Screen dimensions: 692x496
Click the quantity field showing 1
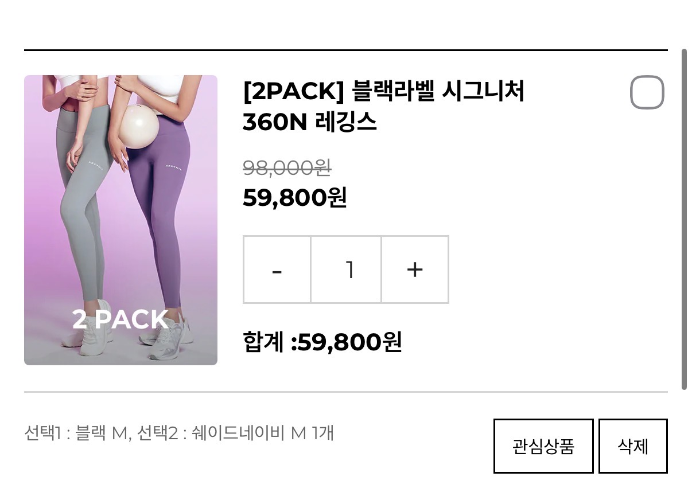pyautogui.click(x=346, y=270)
